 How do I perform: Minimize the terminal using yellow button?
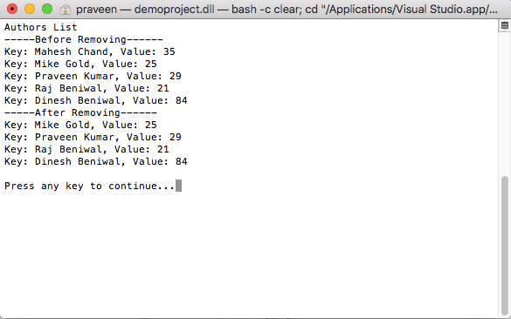(30, 9)
